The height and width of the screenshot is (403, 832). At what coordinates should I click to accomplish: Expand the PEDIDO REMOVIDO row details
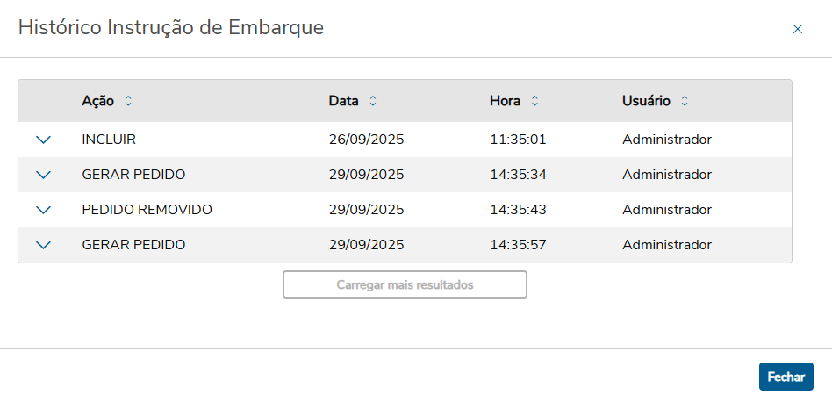44,210
